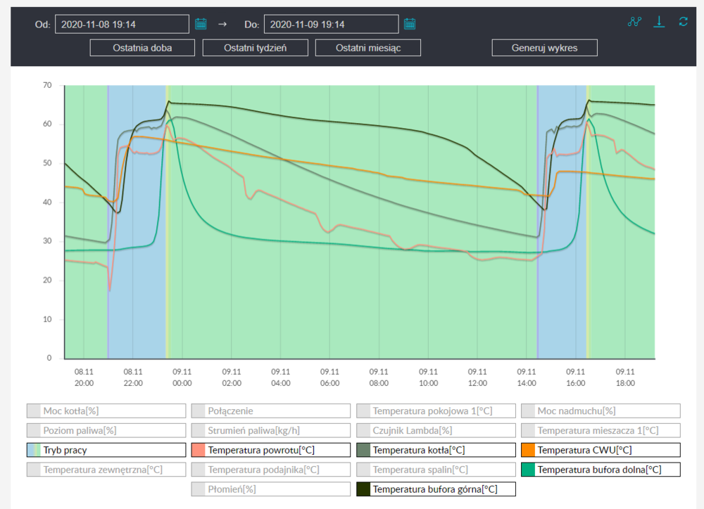704x509 pixels.
Task: Click the orange Temperatura CWU color swatch
Action: [x=529, y=450]
